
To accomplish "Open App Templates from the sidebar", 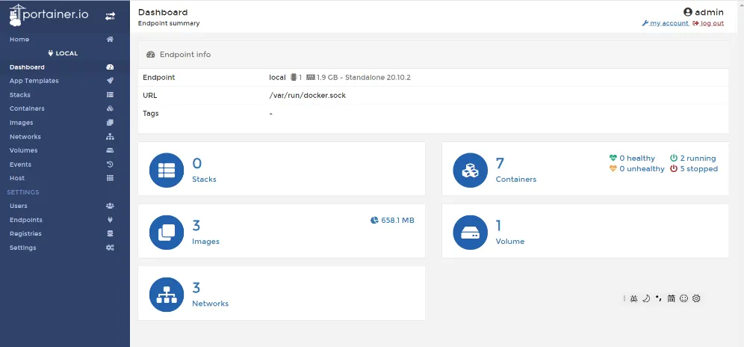I will click(x=34, y=81).
